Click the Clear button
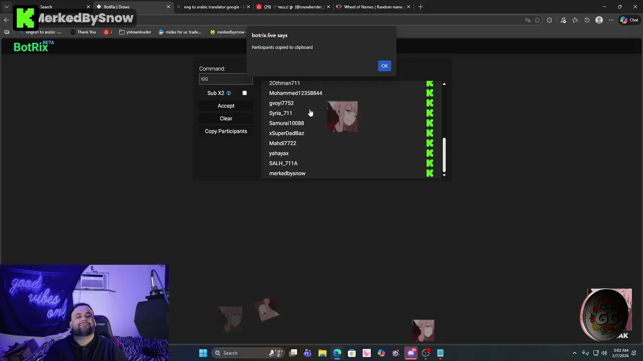643x361 pixels. [x=226, y=118]
